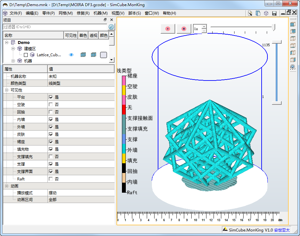Click the stop animation button
Image resolution: width=300 pixels, height=236 pixels.
point(184,29)
